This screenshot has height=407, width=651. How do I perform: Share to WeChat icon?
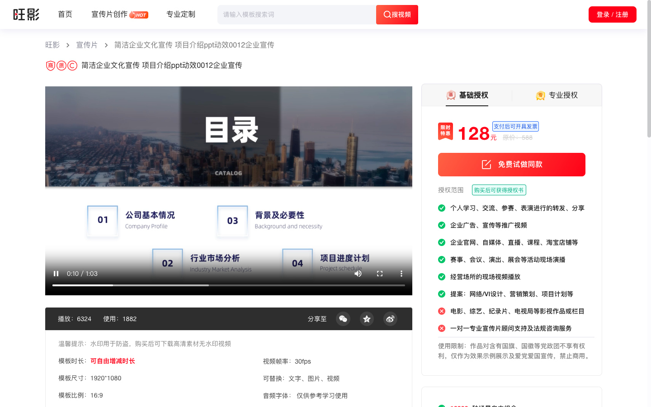[x=343, y=319]
